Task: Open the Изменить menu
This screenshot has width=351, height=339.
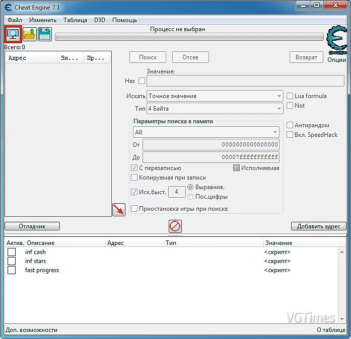Action: (x=43, y=20)
